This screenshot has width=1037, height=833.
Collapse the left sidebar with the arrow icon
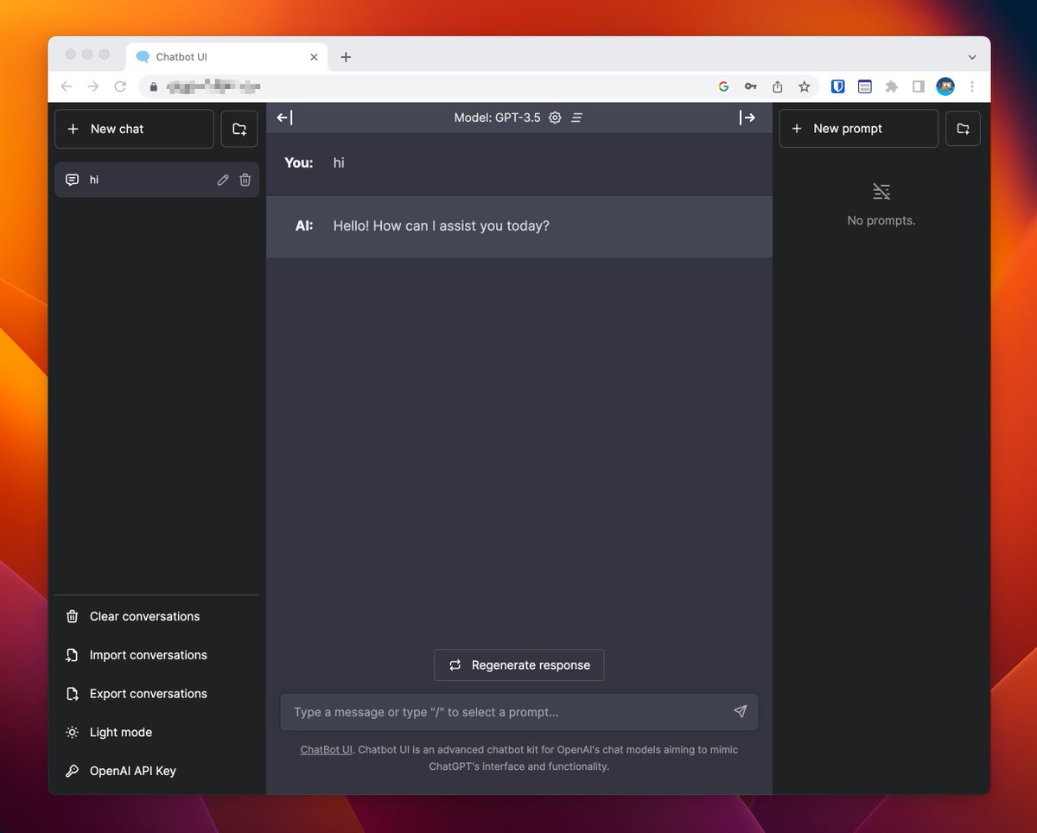284,118
